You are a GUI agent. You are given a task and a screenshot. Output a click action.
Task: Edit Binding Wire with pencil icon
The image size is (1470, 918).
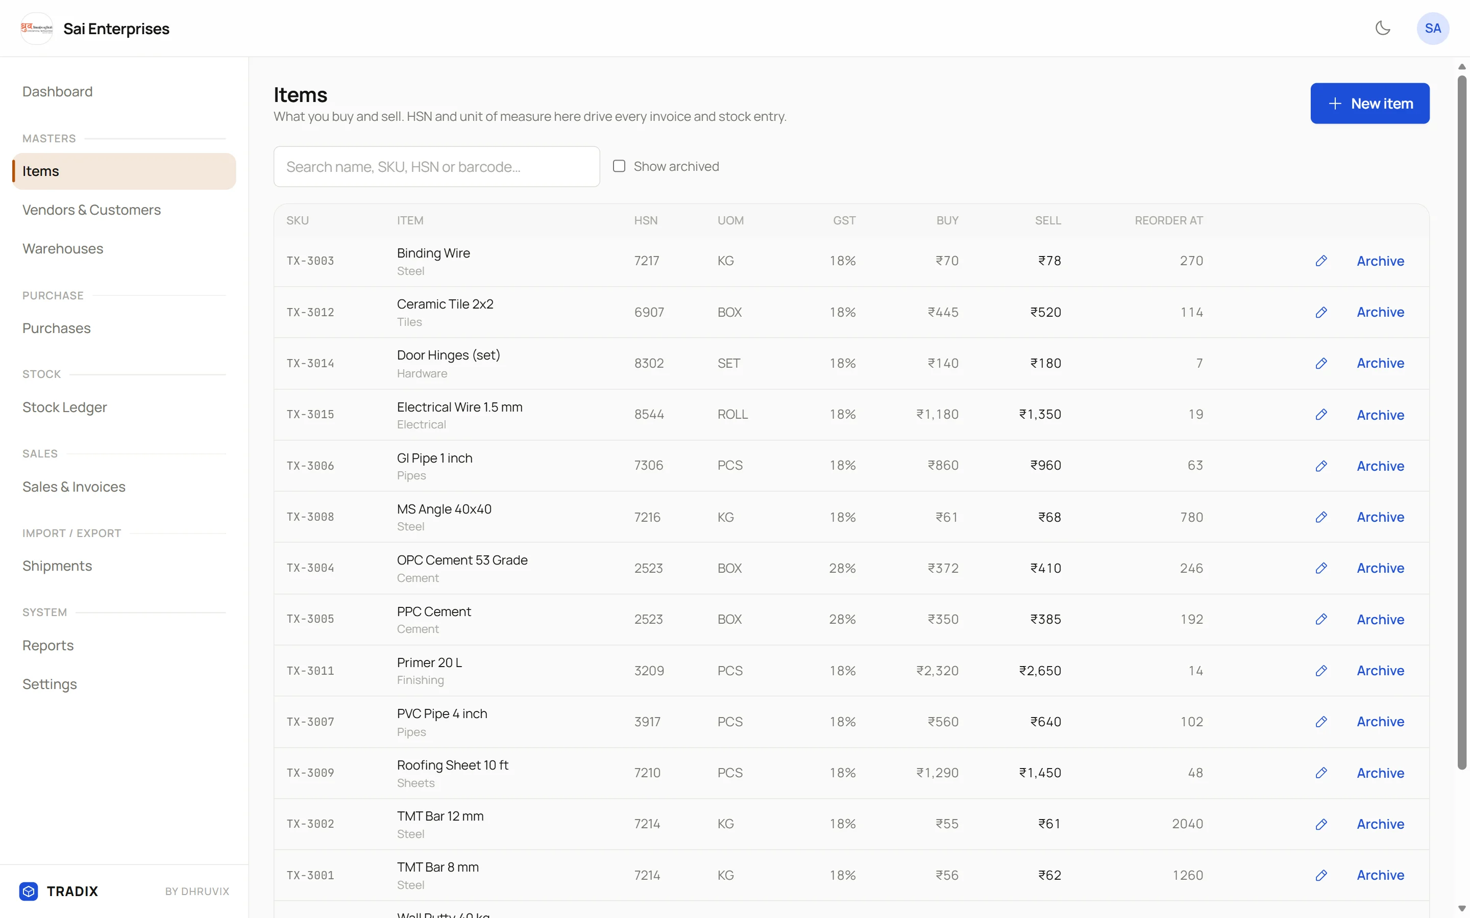coord(1321,261)
